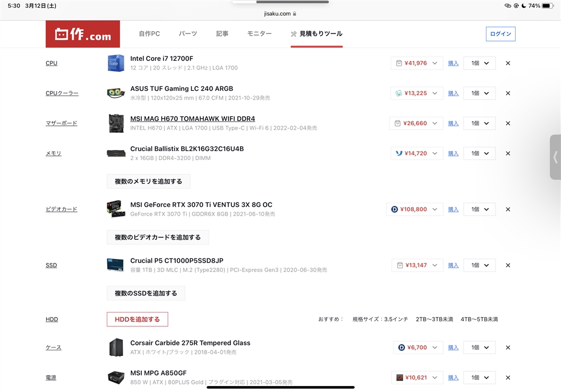
Task: Choose the 4TB〜5TB未満 HDD suggestion
Action: point(479,319)
